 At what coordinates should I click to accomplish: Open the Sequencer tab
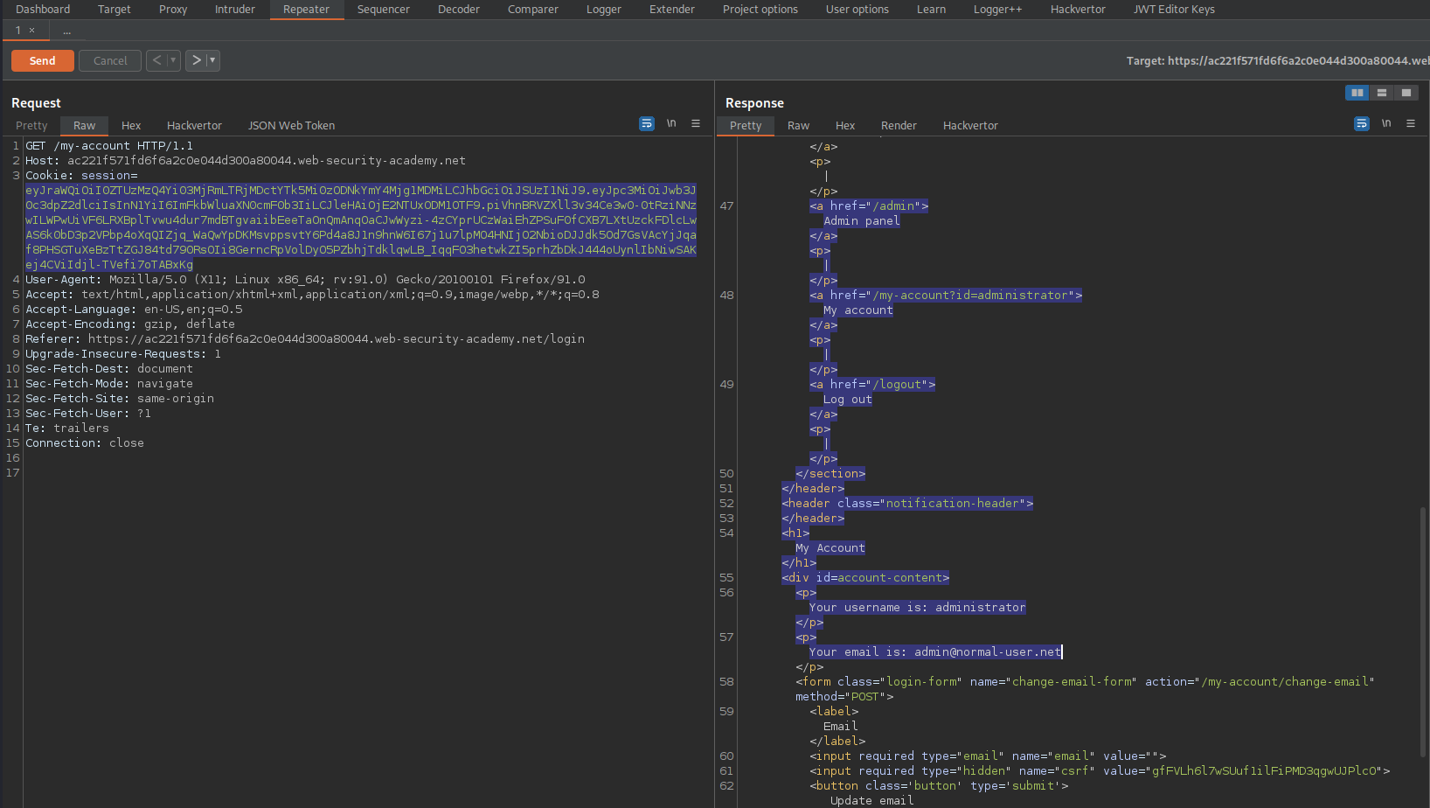[x=384, y=10]
